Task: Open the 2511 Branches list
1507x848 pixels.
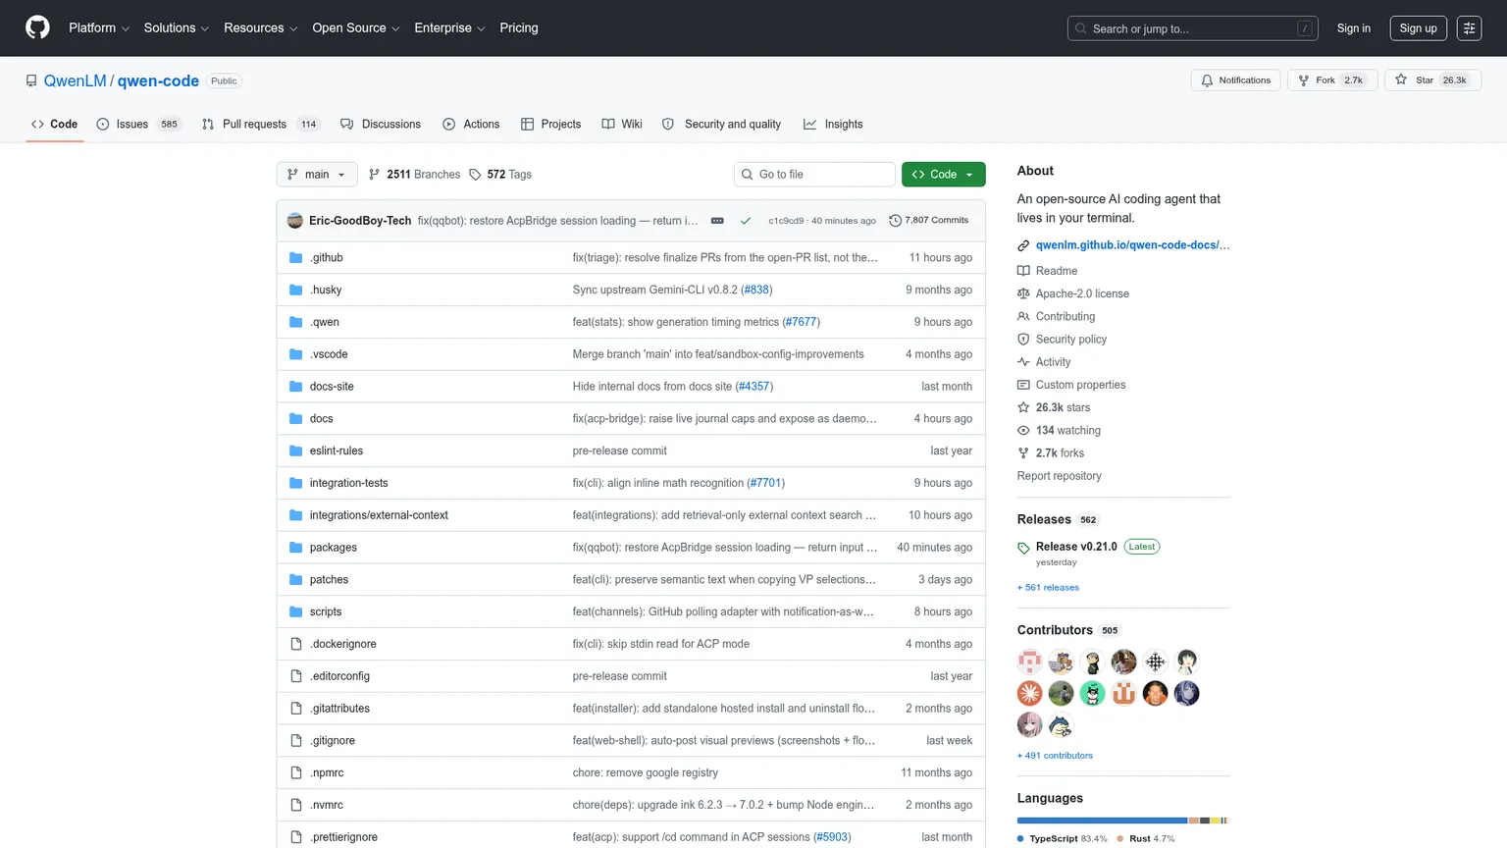Action: pos(414,175)
